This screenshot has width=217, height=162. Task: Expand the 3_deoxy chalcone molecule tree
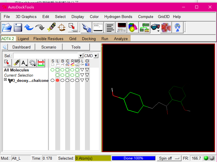(6, 80)
